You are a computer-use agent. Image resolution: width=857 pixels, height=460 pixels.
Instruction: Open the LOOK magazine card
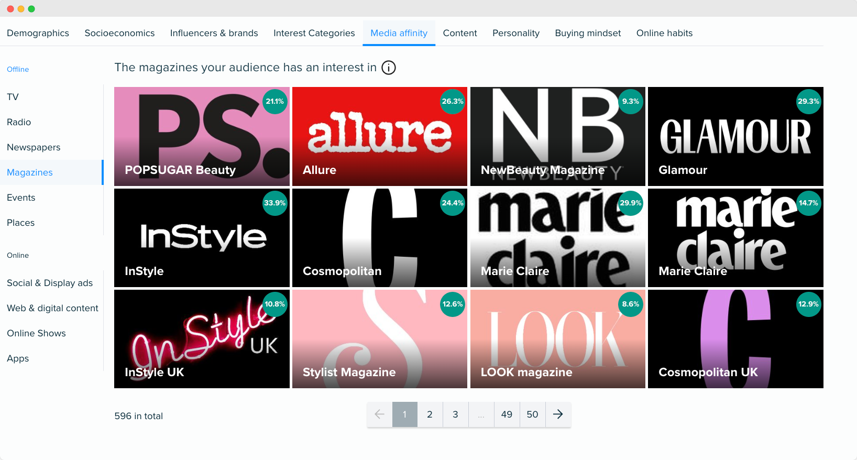(558, 339)
